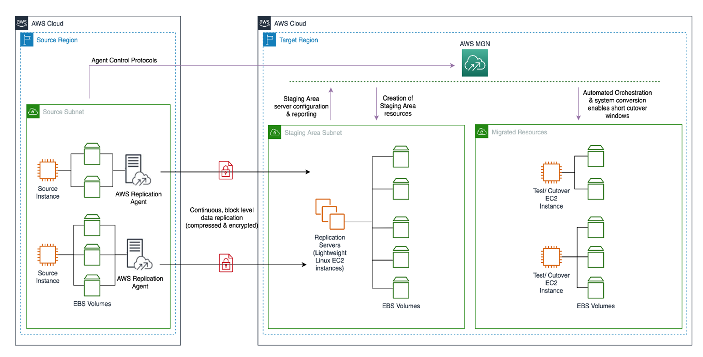Click the Source Subnet lock icon
Image resolution: width=703 pixels, height=357 pixels.
[x=33, y=111]
